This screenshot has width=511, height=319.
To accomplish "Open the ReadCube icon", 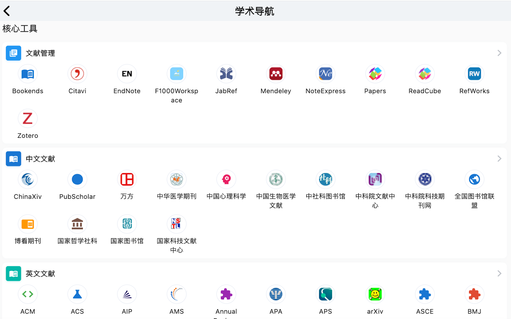I will pyautogui.click(x=425, y=74).
